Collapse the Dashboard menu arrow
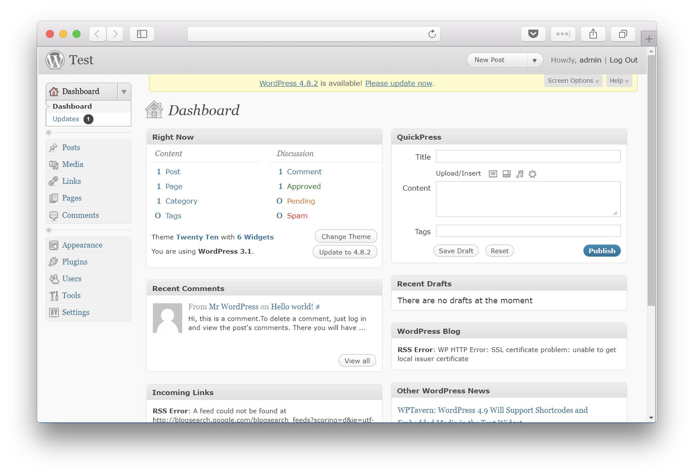The width and height of the screenshot is (694, 476). click(x=124, y=92)
